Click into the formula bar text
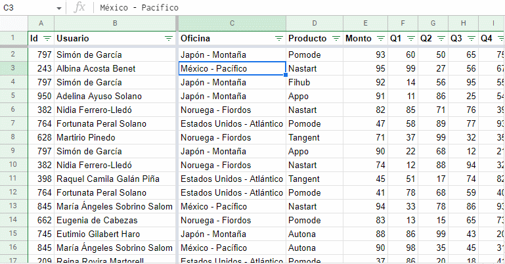The width and height of the screenshot is (505, 264). [139, 7]
